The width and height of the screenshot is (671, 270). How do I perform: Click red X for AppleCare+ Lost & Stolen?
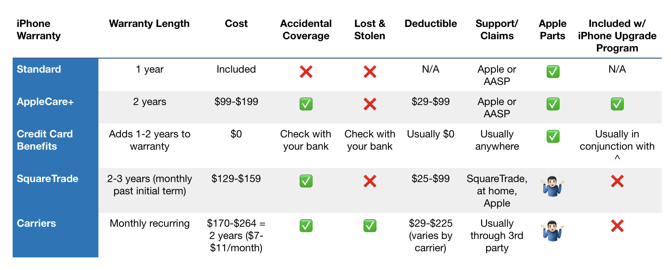coord(370,104)
